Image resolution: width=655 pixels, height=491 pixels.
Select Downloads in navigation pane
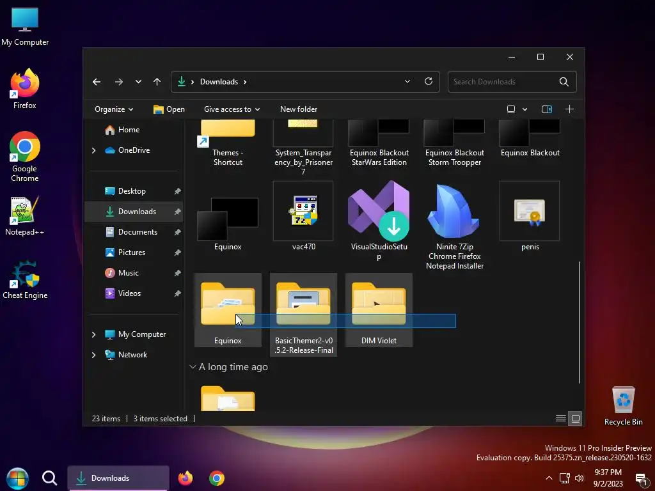tap(137, 212)
